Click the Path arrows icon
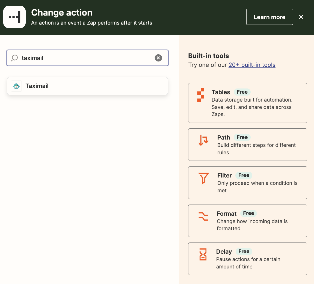 [x=203, y=140]
